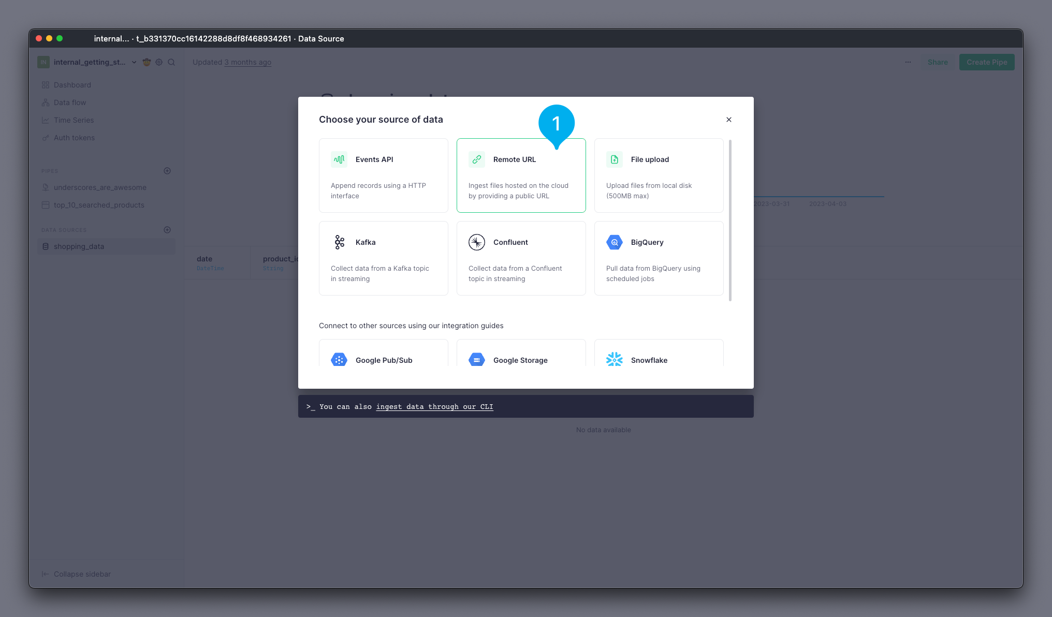Viewport: 1052px width, 617px height.
Task: Click the date column header
Action: pyautogui.click(x=217, y=263)
